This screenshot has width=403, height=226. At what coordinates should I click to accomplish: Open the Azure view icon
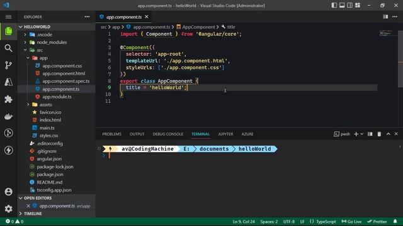tap(8, 82)
